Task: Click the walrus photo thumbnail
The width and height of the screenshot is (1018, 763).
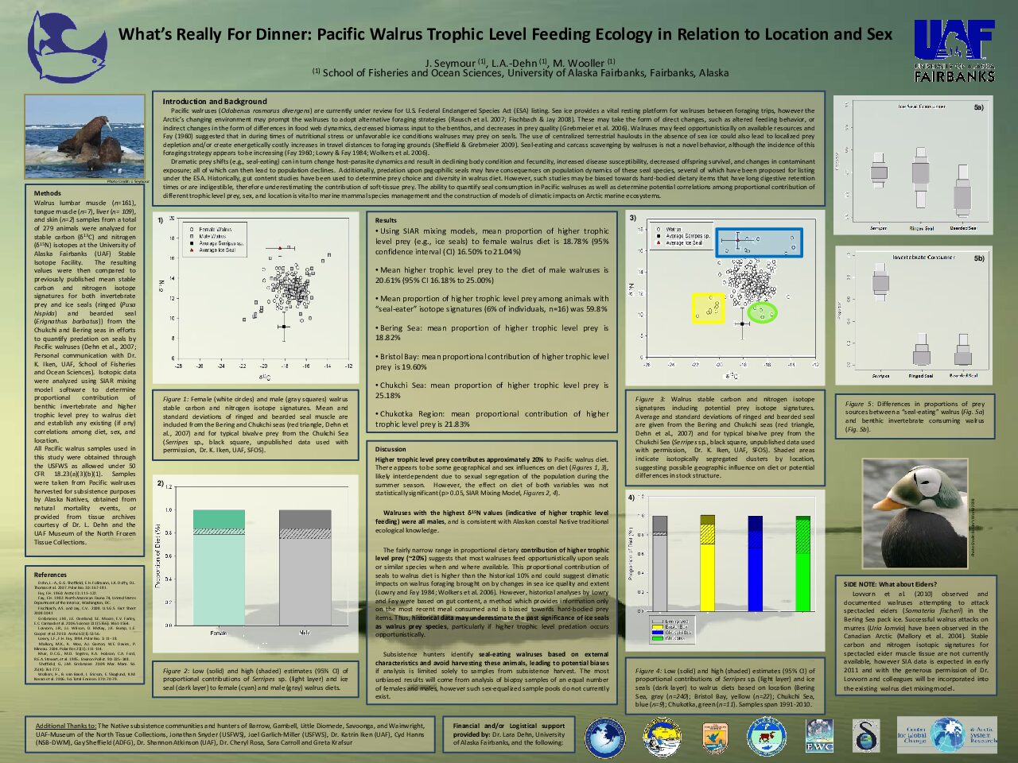Action: pos(85,137)
